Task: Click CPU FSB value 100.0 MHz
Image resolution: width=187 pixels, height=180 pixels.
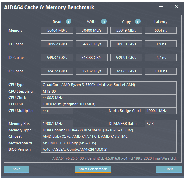Action: pyautogui.click(x=109, y=104)
